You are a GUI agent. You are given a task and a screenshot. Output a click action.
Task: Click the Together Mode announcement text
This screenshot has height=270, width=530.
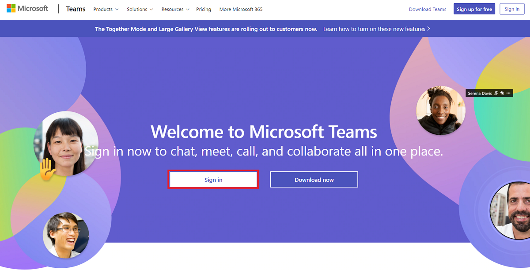(206, 29)
